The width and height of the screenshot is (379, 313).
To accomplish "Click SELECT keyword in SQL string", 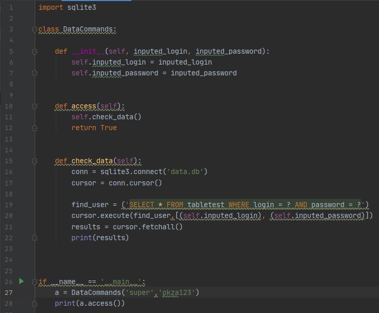I will pyautogui.click(x=141, y=205).
